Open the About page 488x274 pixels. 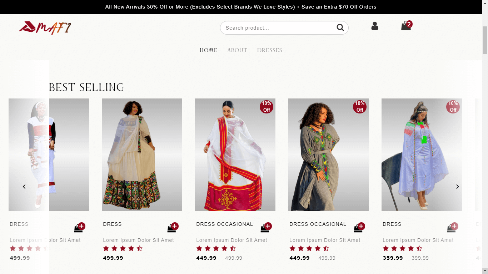click(x=237, y=50)
